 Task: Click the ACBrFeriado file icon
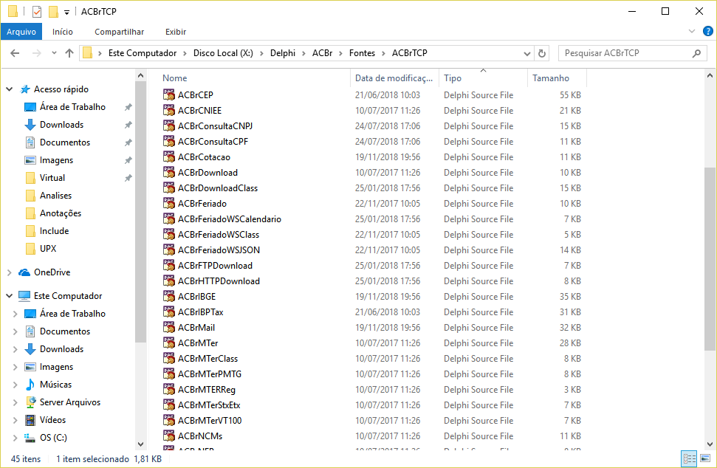(169, 204)
